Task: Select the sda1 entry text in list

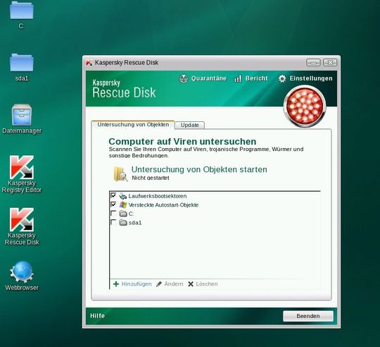Action: (x=135, y=223)
